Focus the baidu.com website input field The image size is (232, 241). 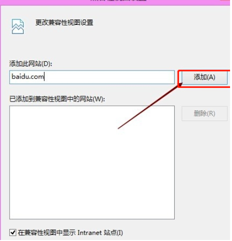(x=92, y=77)
